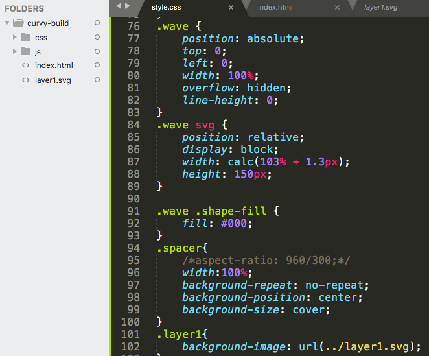
Task: Click the layer1.svg file code icon
Action: (x=25, y=80)
